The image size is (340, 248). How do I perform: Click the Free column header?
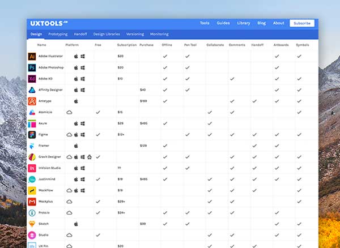click(x=98, y=45)
